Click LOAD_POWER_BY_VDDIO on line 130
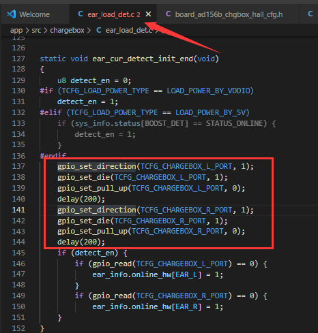Viewport: 318px width, 333px height. point(208,91)
